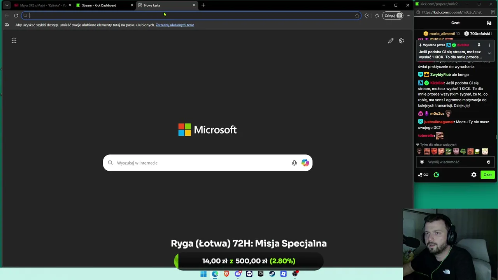The image size is (498, 280).
Task: Open the Windows Start menu
Action: tap(203, 274)
